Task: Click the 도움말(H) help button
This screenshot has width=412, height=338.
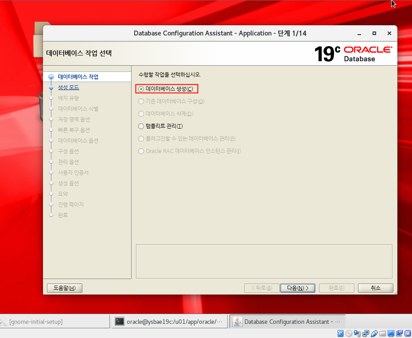Action: pyautogui.click(x=65, y=288)
